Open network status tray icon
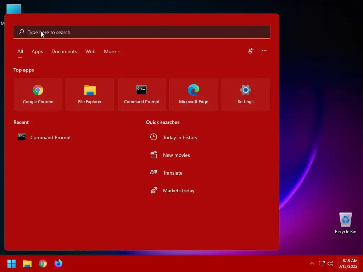Image resolution: width=363 pixels, height=272 pixels. [x=322, y=263]
